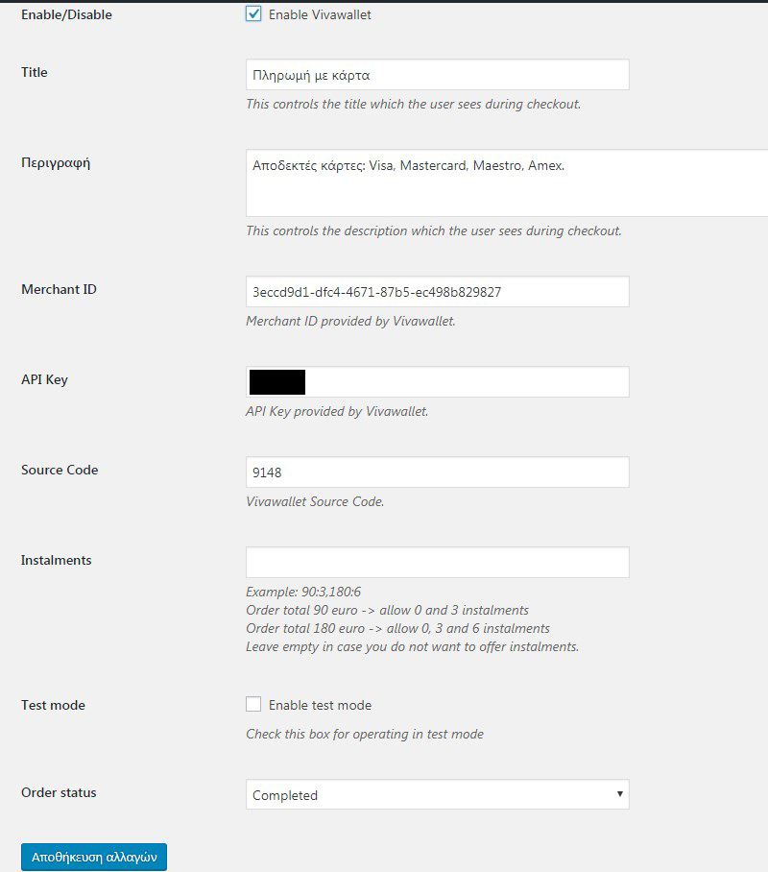Select Completed in order status selector

438,794
